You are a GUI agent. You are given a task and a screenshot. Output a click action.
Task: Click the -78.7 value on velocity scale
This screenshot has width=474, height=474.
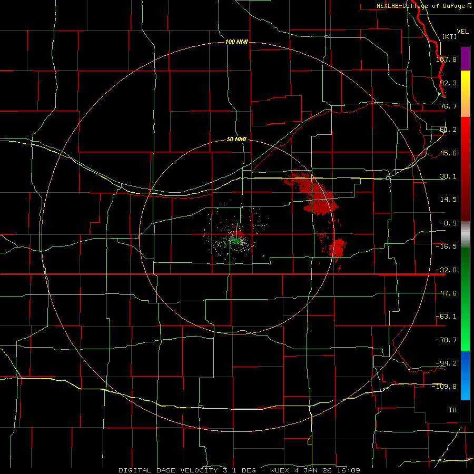[447, 340]
